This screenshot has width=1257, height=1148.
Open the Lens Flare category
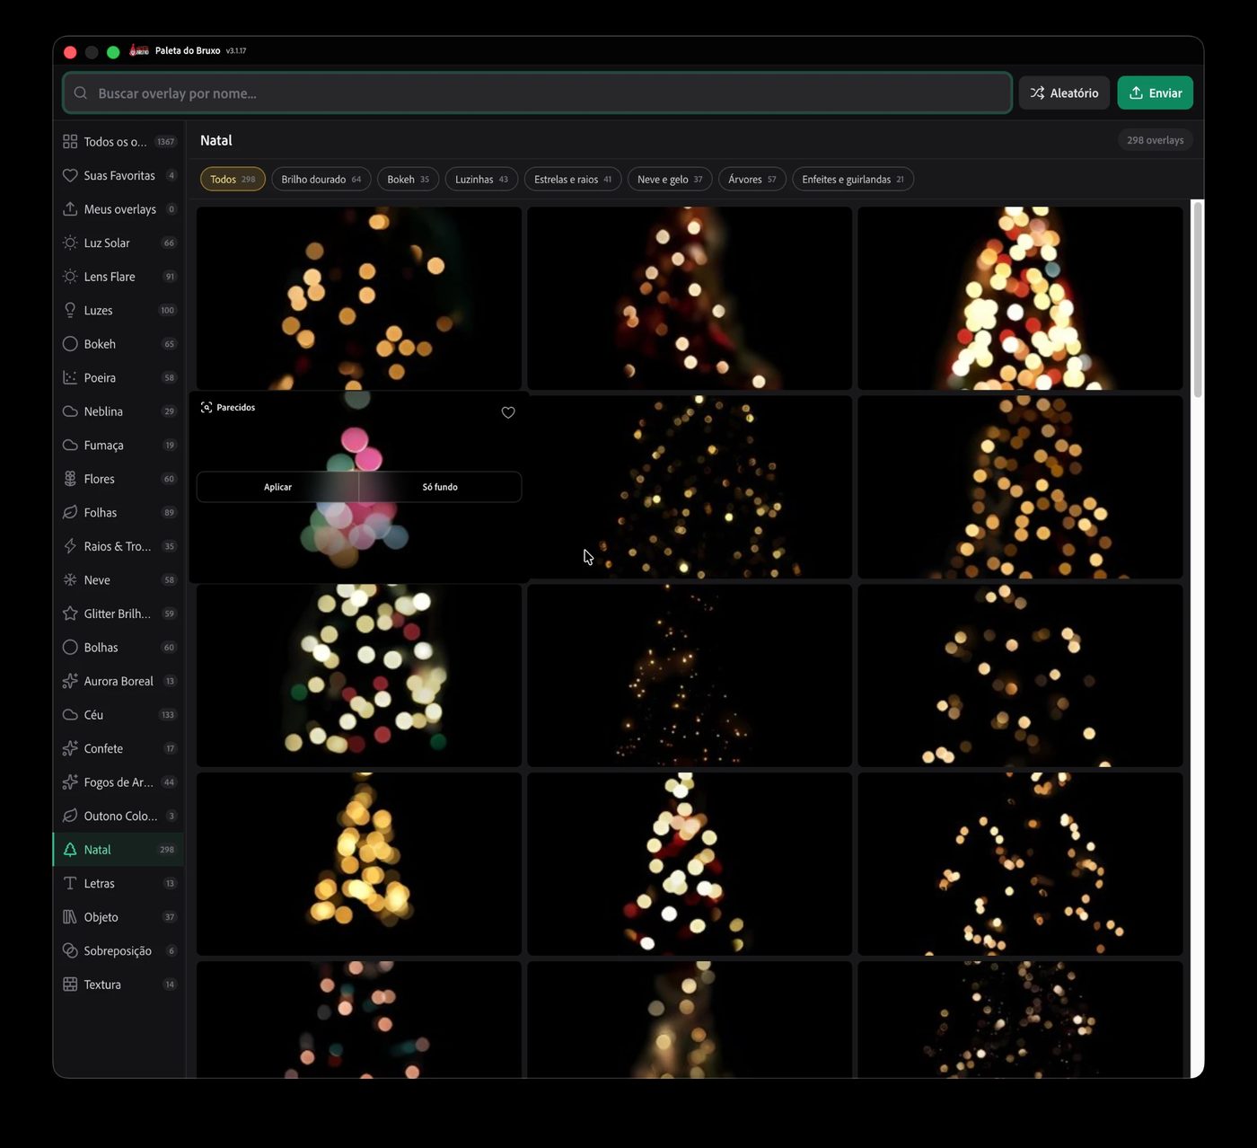(119, 277)
